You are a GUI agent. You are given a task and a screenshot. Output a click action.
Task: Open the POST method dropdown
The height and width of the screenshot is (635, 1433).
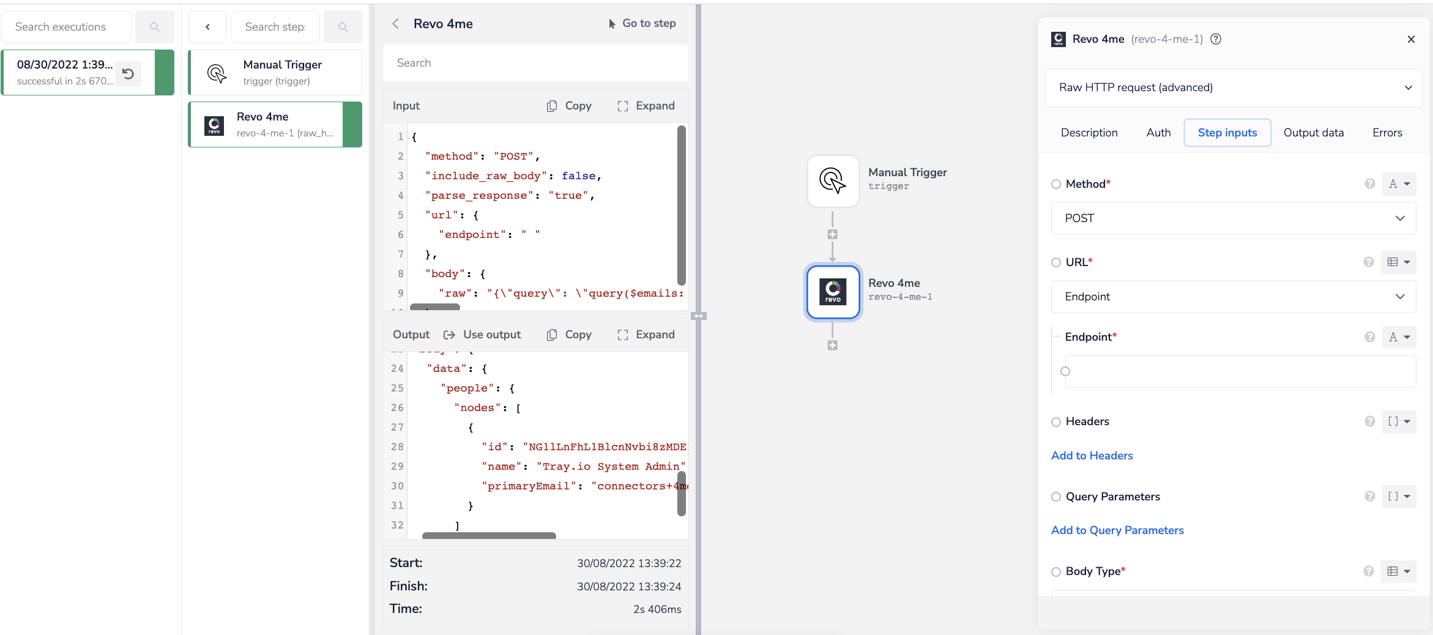(1233, 218)
